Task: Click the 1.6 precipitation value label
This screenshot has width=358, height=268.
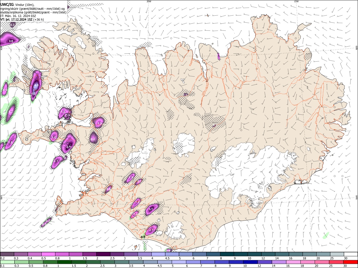Action: 54,137
